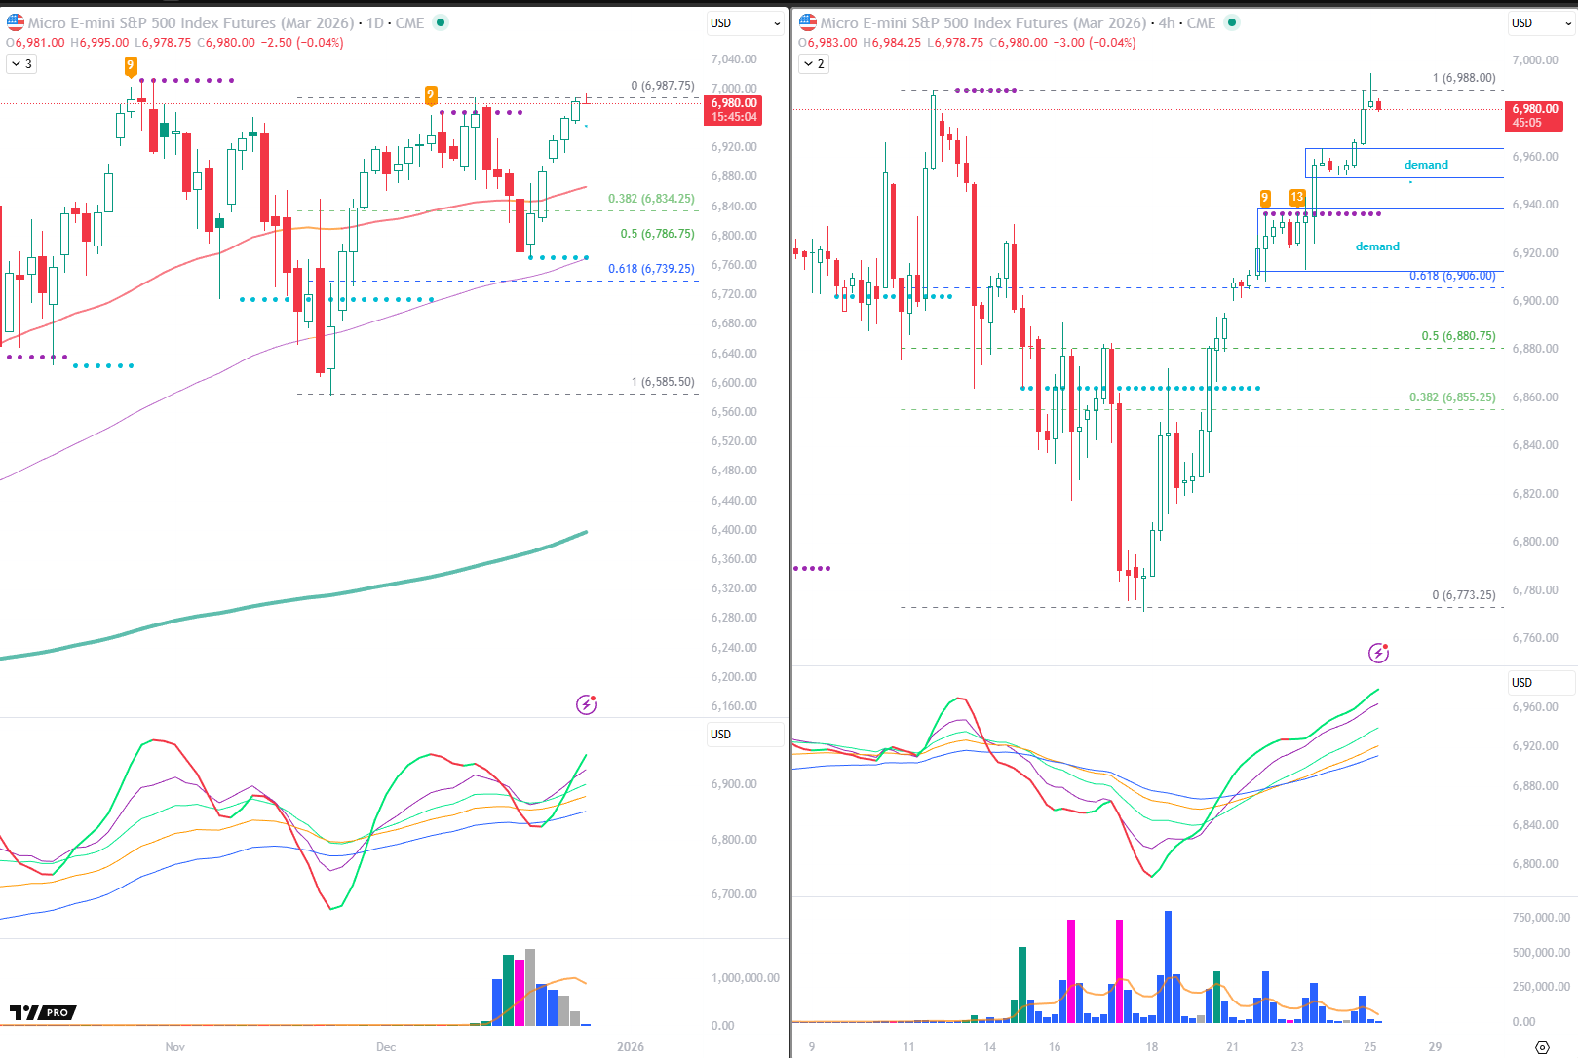Expand the indicator legend showing 2 on the 4h chart

814,64
